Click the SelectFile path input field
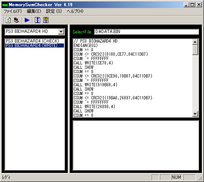 pyautogui.click(x=146, y=32)
